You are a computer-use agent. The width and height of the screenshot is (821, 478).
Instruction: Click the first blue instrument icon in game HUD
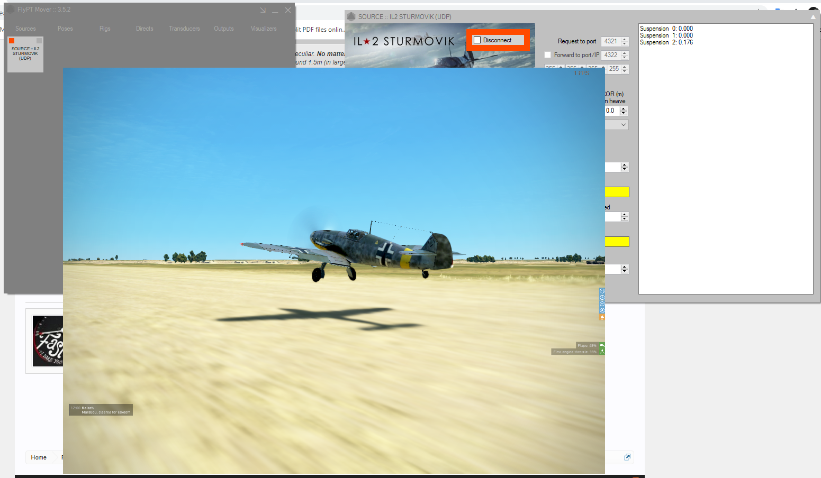[602, 291]
